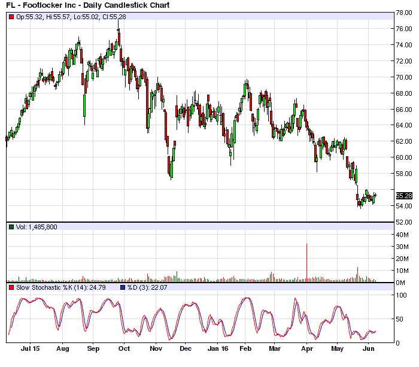The height and width of the screenshot is (367, 419).
Task: Click the May date axis label
Action: [337, 348]
